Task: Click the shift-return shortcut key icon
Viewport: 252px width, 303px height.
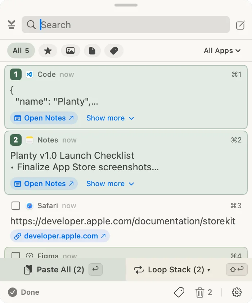Action: (x=237, y=269)
